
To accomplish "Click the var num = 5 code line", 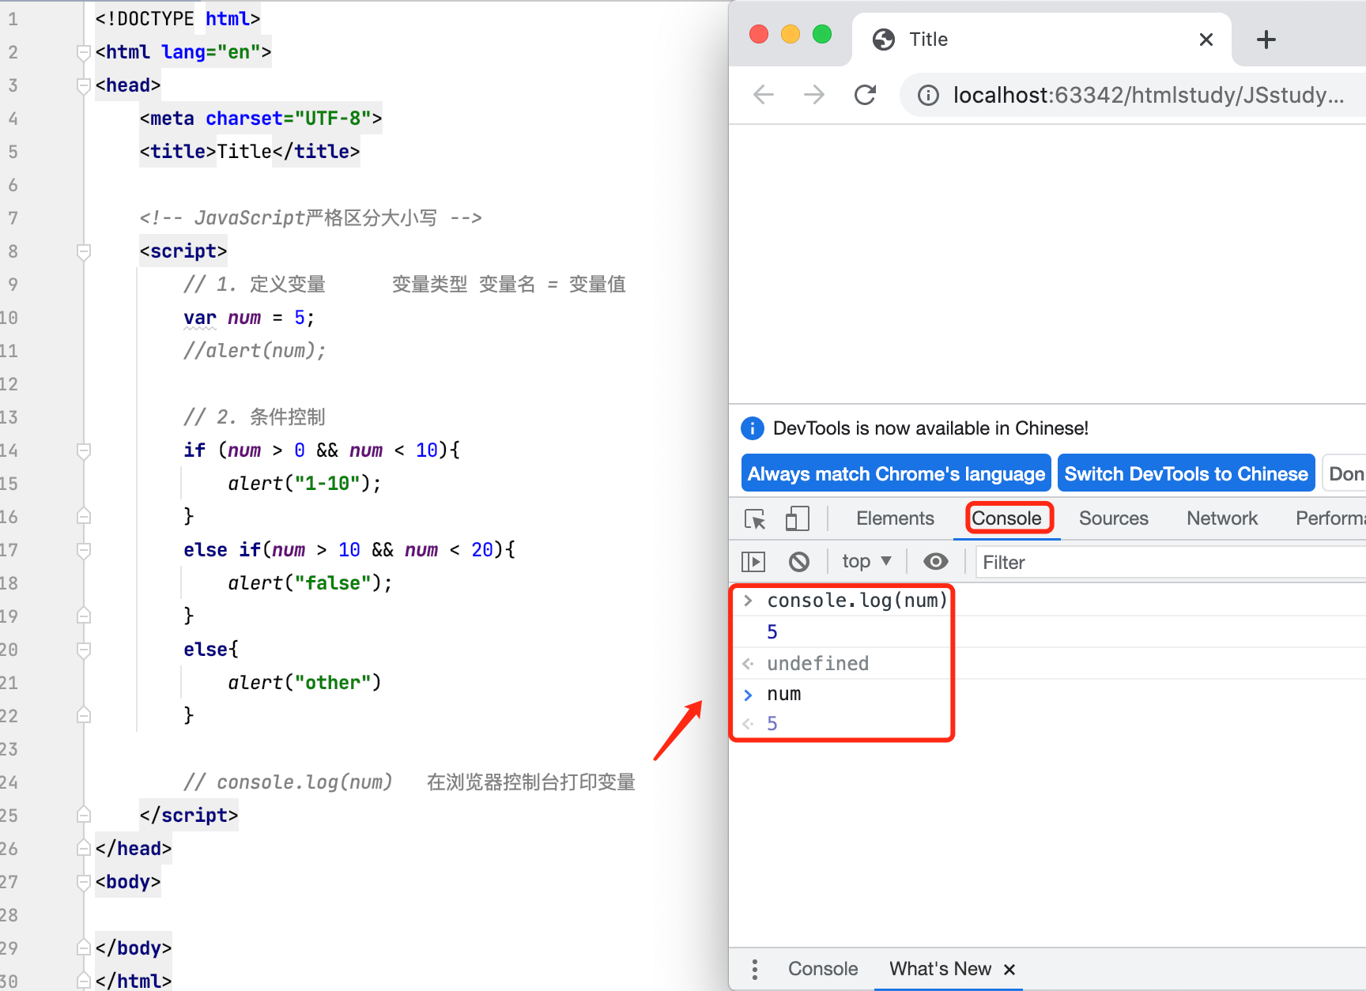I will 249,318.
